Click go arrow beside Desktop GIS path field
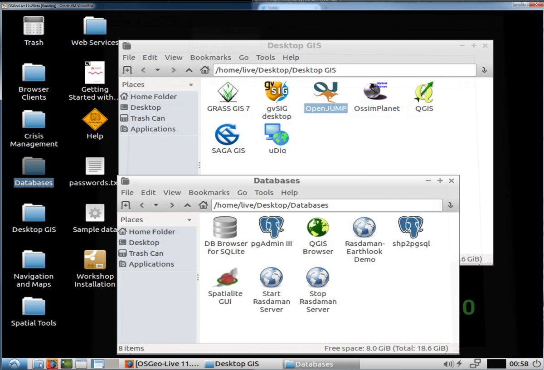Image resolution: width=544 pixels, height=370 pixels. [x=484, y=70]
